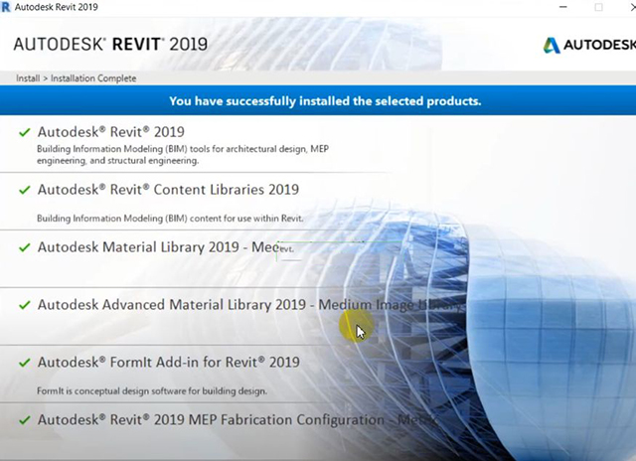Click checkmark beside Revit Content Libraries 2019
This screenshot has width=636, height=461.
[x=25, y=190]
